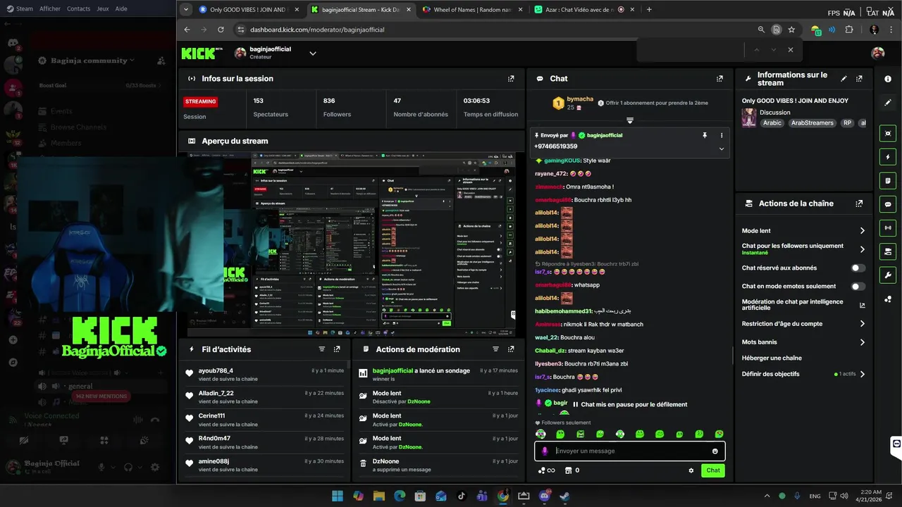Image resolution: width=902 pixels, height=507 pixels.
Task: Open Contacts menu in Steam window
Action: [79, 9]
